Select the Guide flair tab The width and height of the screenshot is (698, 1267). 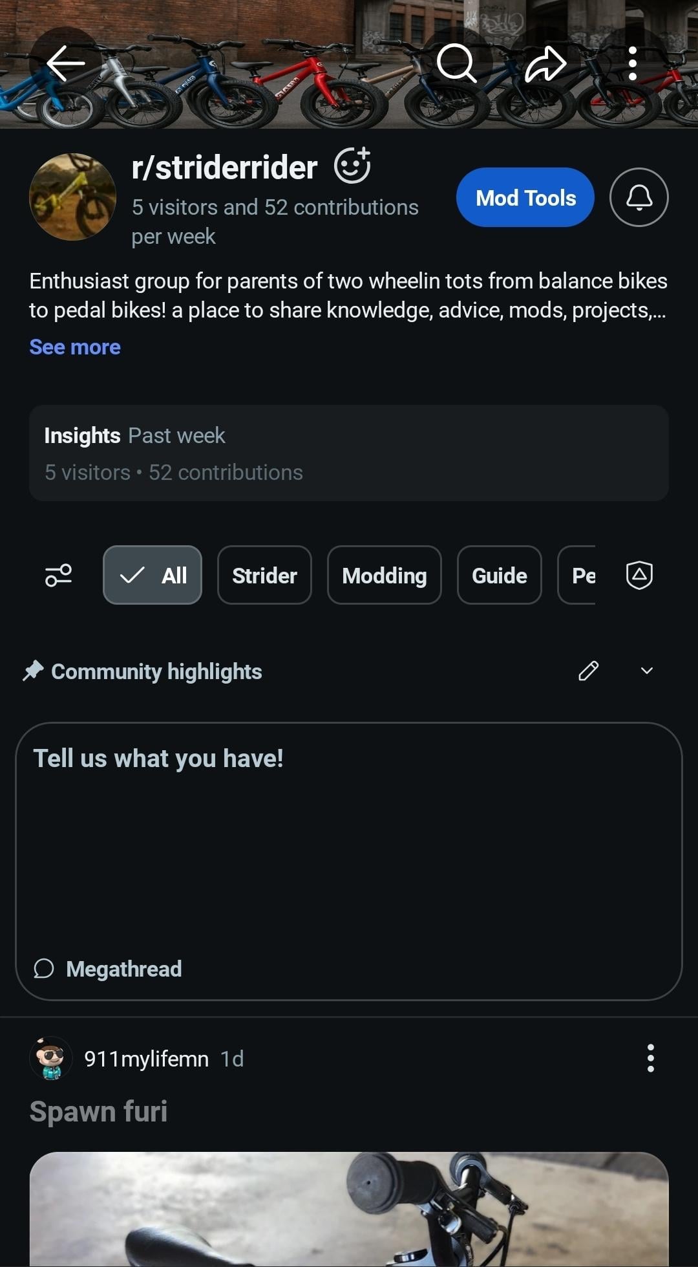click(499, 575)
